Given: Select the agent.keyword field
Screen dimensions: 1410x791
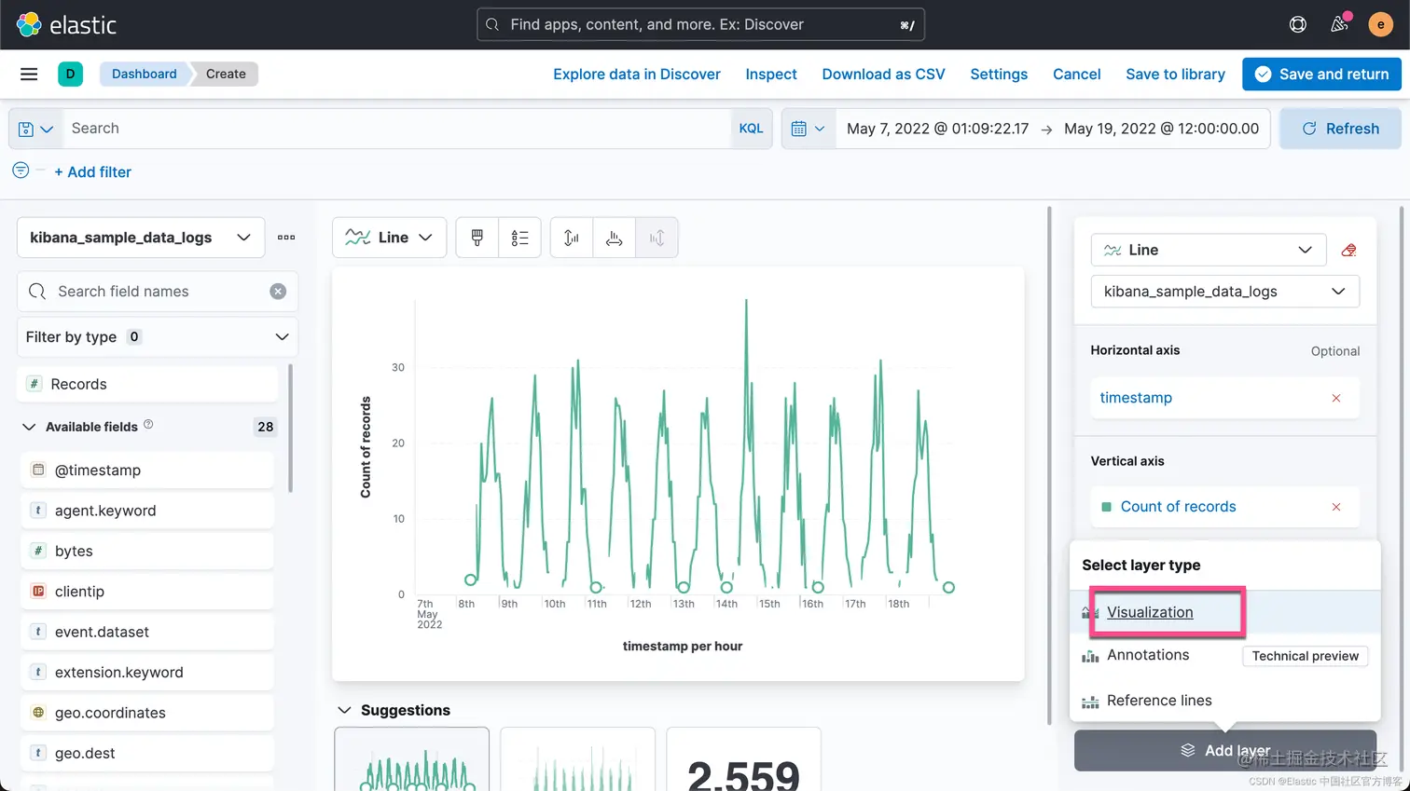Looking at the screenshot, I should click(147, 511).
